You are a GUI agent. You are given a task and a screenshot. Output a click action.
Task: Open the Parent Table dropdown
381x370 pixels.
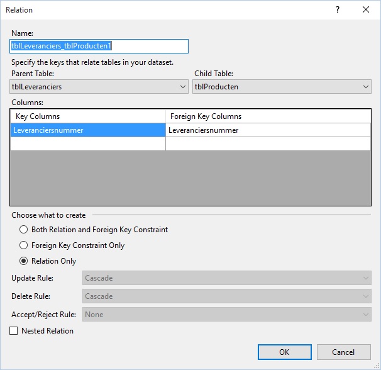tap(99, 87)
